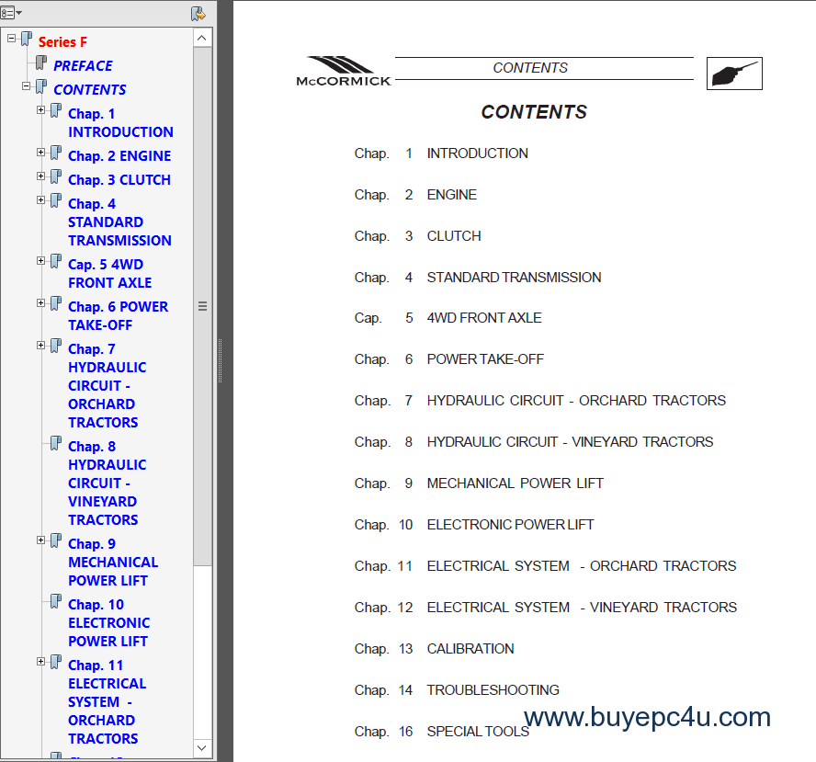Expand Chap. 9 MECHANICAL POWER LIFT bookmark
The width and height of the screenshot is (816, 762).
coord(40,540)
